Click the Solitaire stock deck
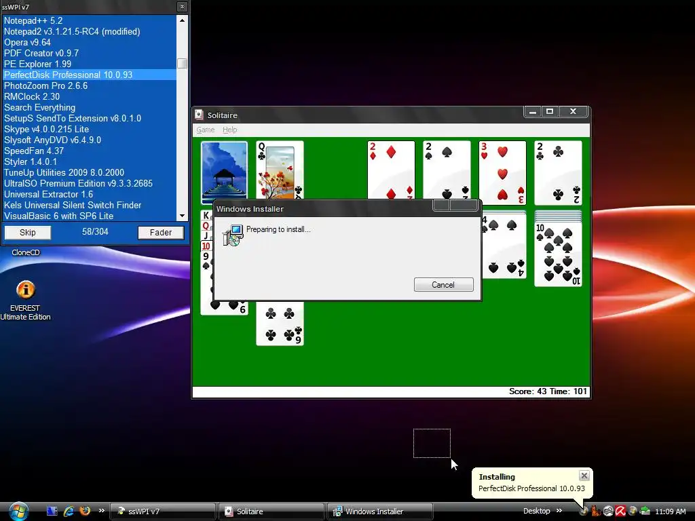The image size is (695, 521). [x=224, y=172]
